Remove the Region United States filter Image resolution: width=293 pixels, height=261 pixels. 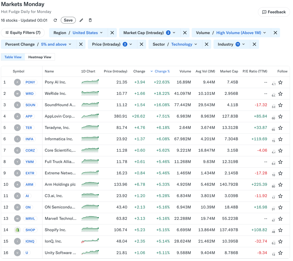[112, 33]
